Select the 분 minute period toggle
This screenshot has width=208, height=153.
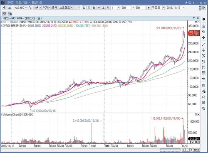(99, 7)
